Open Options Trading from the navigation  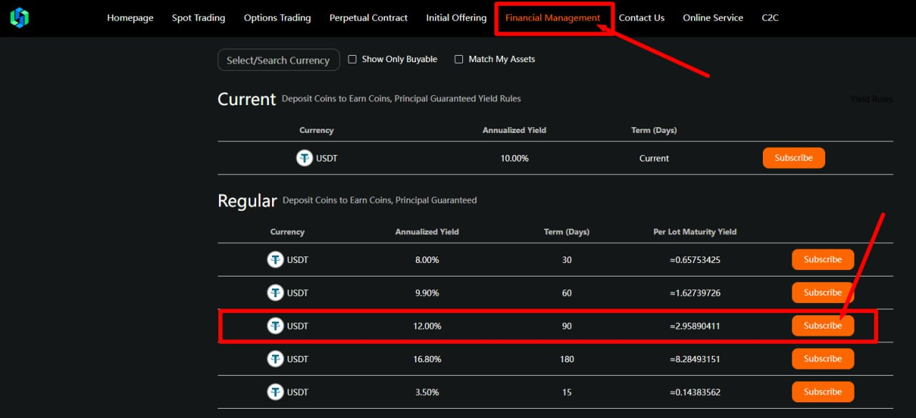[277, 18]
